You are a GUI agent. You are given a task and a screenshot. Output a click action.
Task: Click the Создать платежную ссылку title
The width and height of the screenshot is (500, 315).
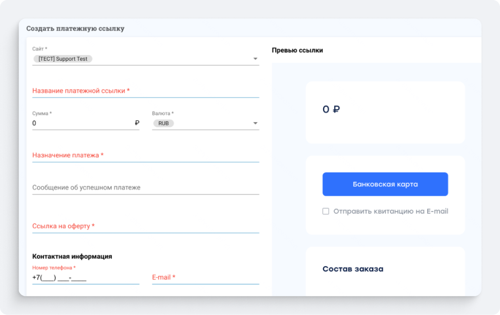point(75,28)
